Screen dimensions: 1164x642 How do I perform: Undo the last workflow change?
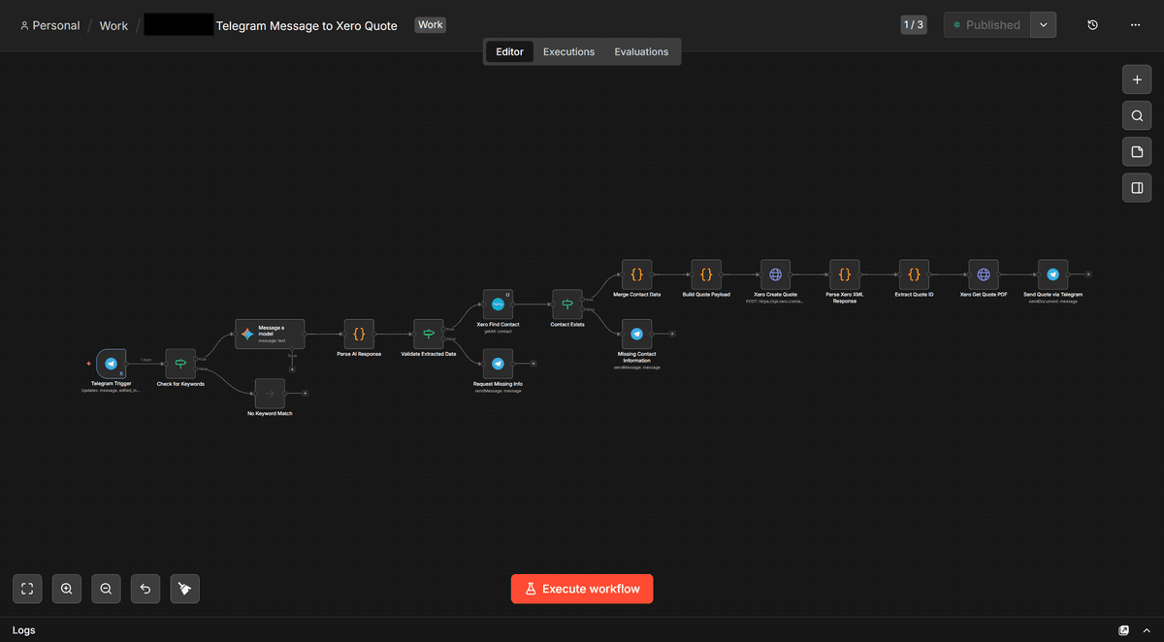pyautogui.click(x=145, y=589)
